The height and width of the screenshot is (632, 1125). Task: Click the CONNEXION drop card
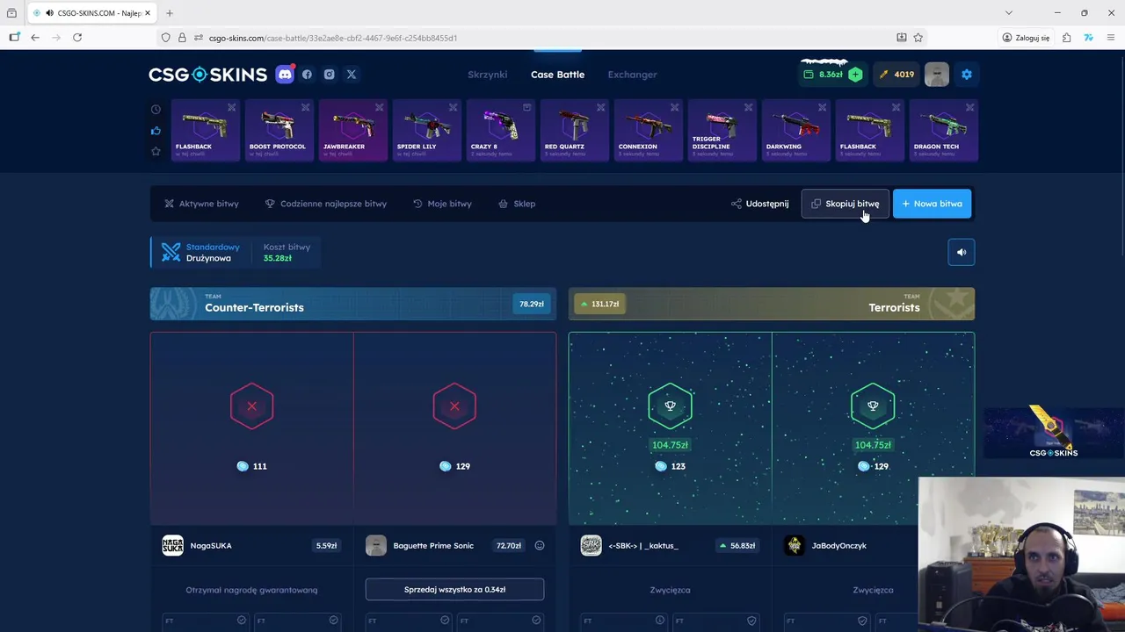[x=648, y=131]
